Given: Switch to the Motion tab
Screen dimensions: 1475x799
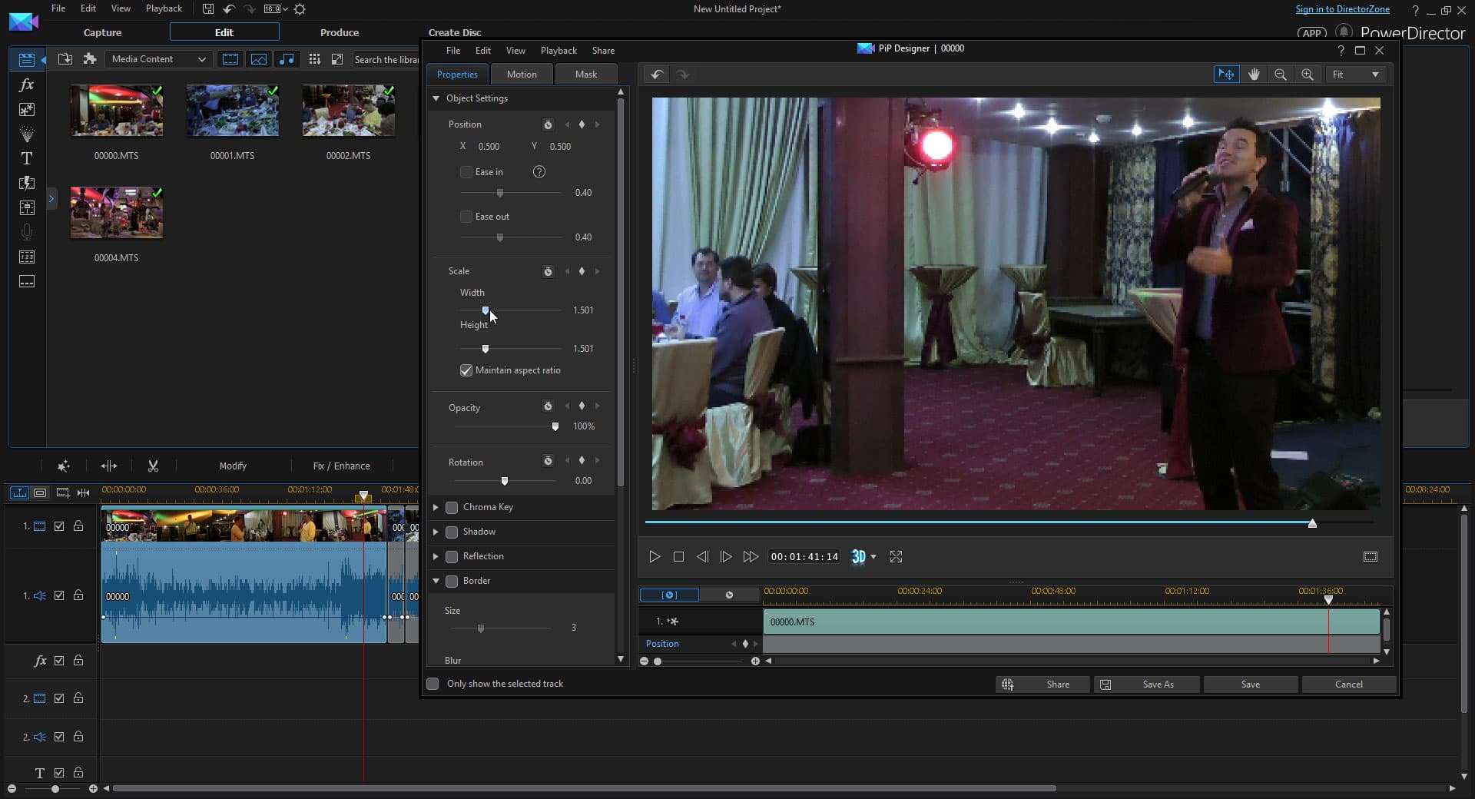Looking at the screenshot, I should pyautogui.click(x=522, y=75).
